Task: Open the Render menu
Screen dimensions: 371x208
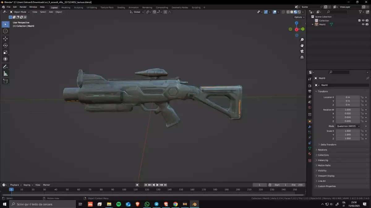Action: [23, 7]
